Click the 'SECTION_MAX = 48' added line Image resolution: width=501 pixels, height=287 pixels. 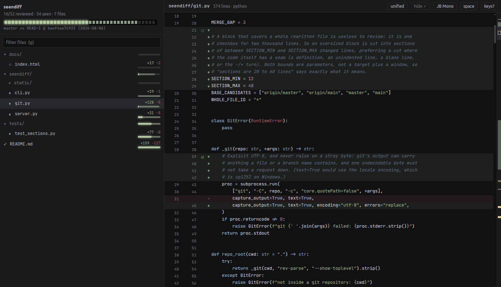click(x=232, y=86)
